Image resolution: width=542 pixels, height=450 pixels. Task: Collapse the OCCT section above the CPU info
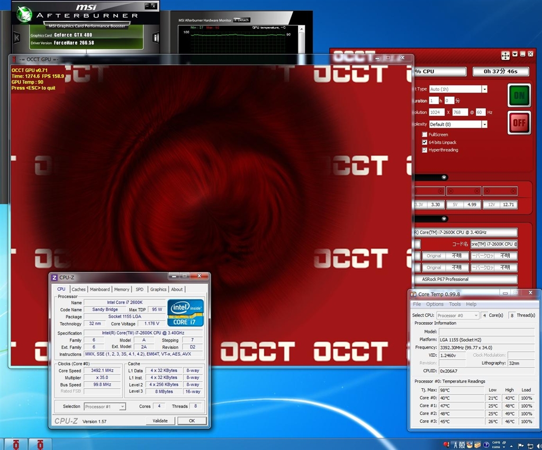tap(444, 219)
